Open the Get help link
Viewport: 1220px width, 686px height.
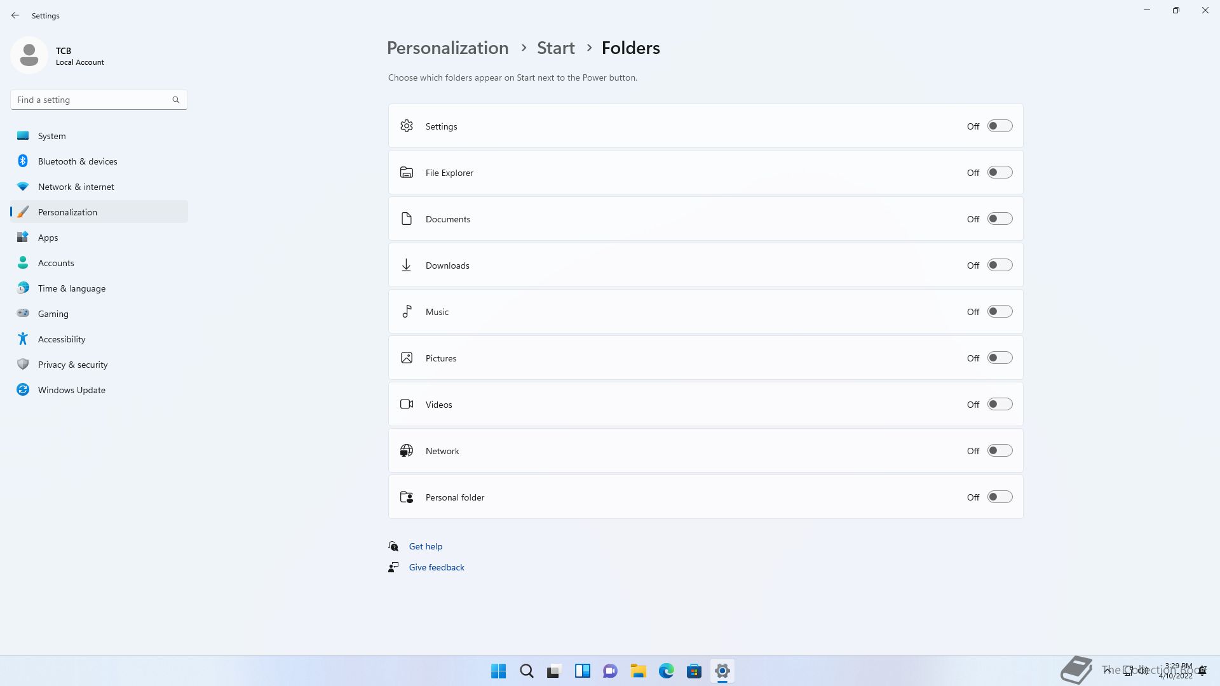[425, 546]
